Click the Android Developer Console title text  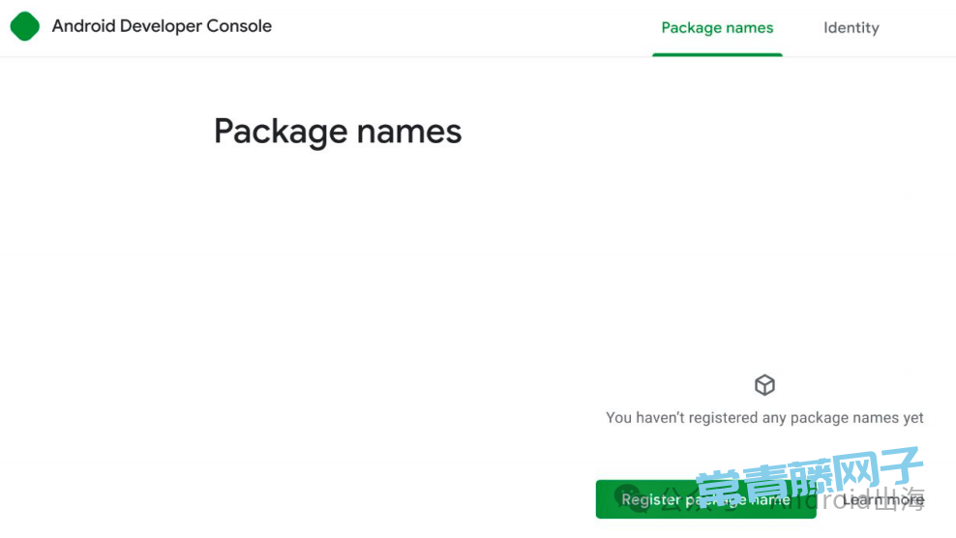[x=162, y=26]
